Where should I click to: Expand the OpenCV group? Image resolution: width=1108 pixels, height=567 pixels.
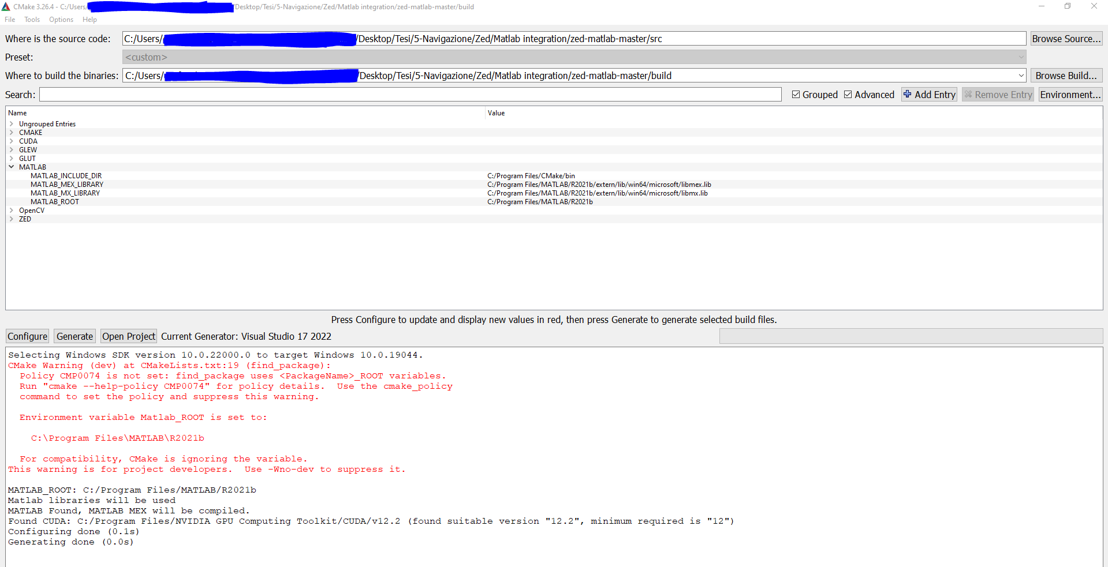(12, 211)
